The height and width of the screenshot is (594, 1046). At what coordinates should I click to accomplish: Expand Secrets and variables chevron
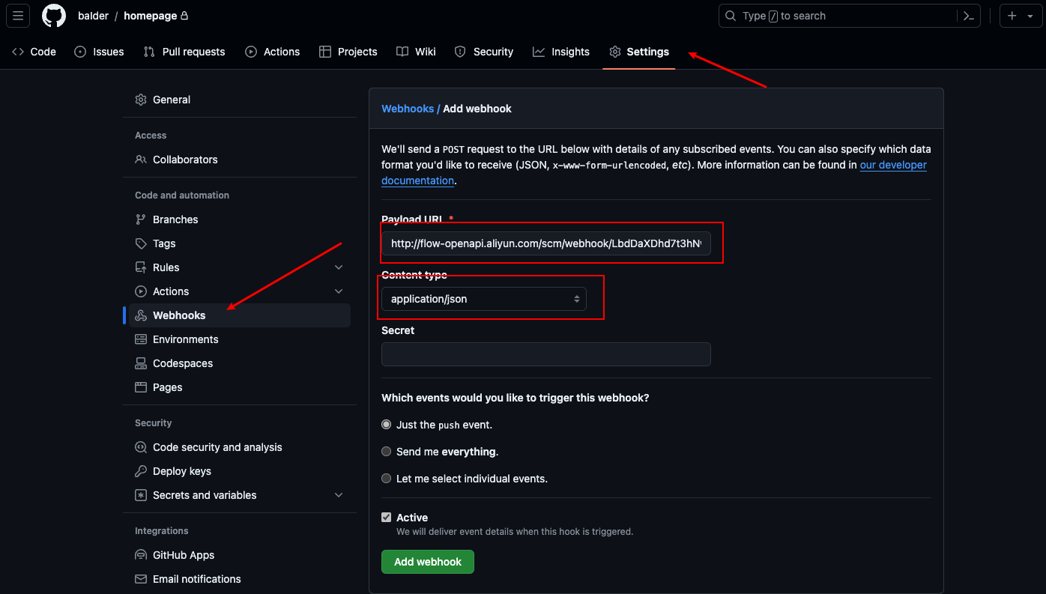coord(339,495)
